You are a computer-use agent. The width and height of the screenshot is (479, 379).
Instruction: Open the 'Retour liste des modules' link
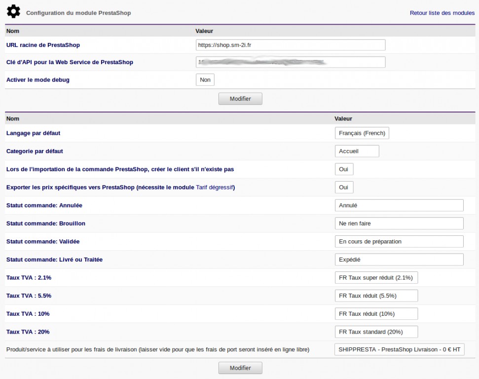pyautogui.click(x=442, y=13)
